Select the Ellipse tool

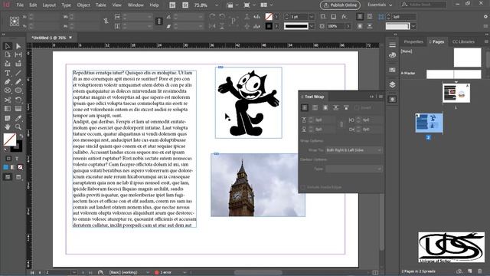(x=18, y=90)
